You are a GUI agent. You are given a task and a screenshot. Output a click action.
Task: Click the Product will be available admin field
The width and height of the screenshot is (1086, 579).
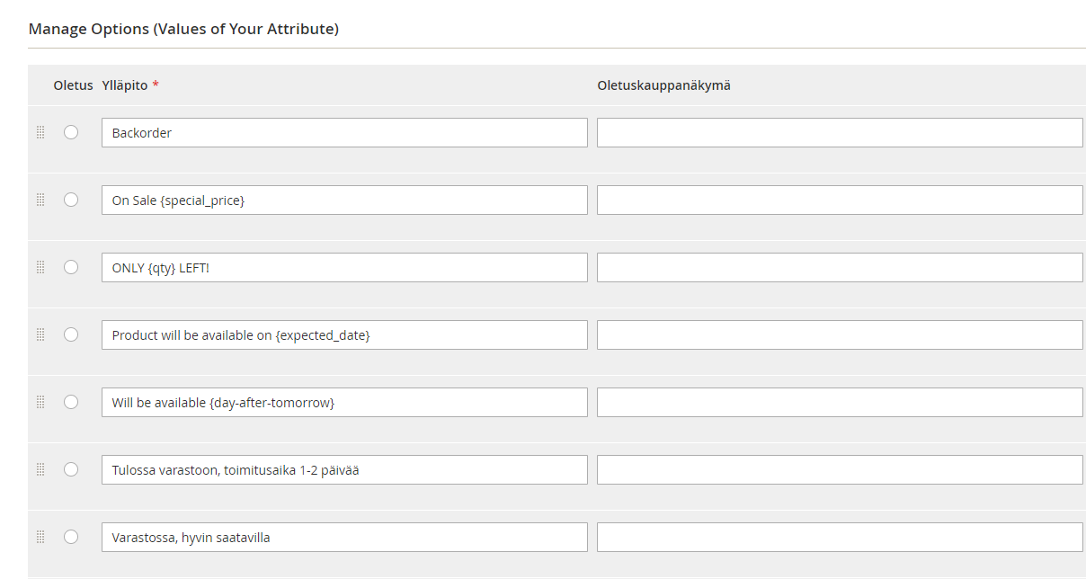point(344,335)
